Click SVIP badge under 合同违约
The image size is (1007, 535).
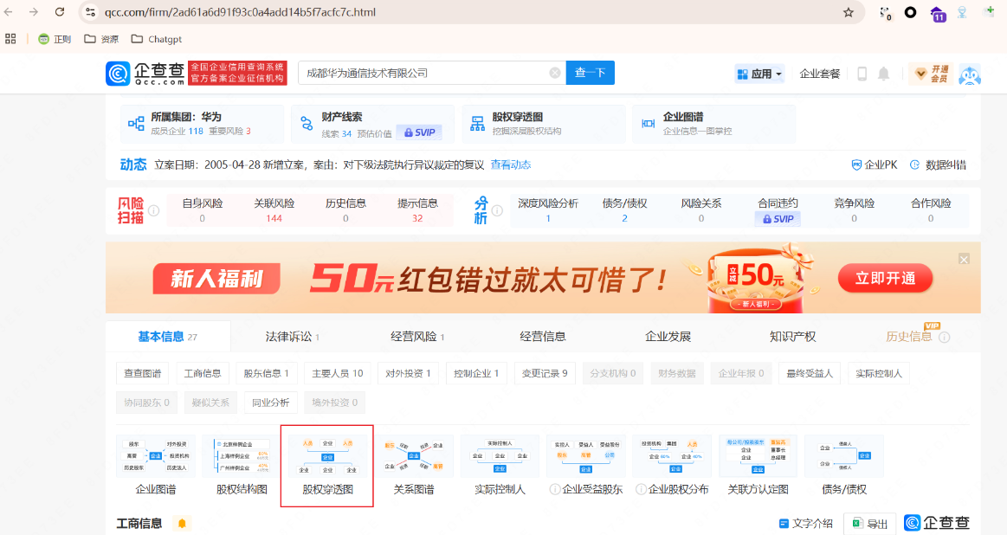pos(778,219)
